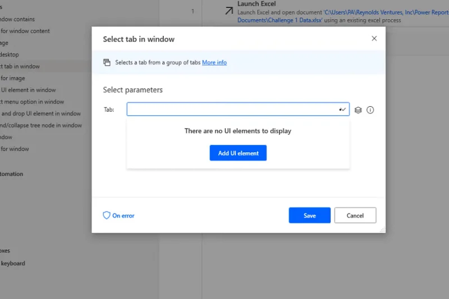Screen dimensions: 449x299
Task: Click the tabs icon beside the description
Action: 107,62
